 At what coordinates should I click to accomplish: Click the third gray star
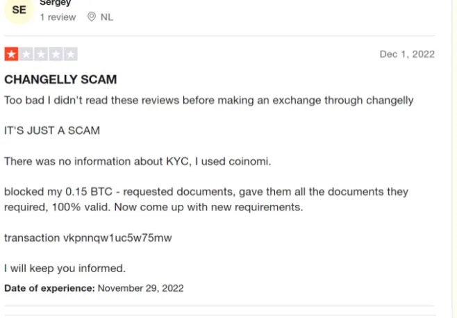tap(41, 54)
